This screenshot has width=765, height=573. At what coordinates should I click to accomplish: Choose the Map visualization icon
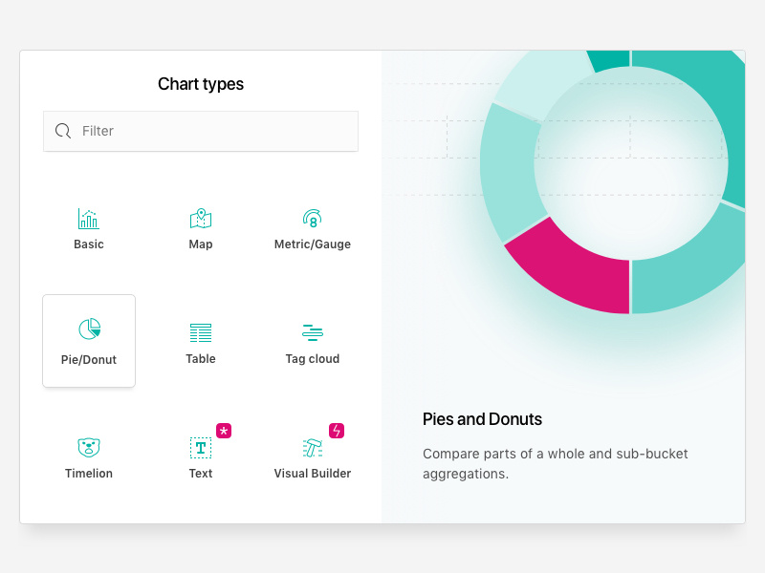pos(200,219)
